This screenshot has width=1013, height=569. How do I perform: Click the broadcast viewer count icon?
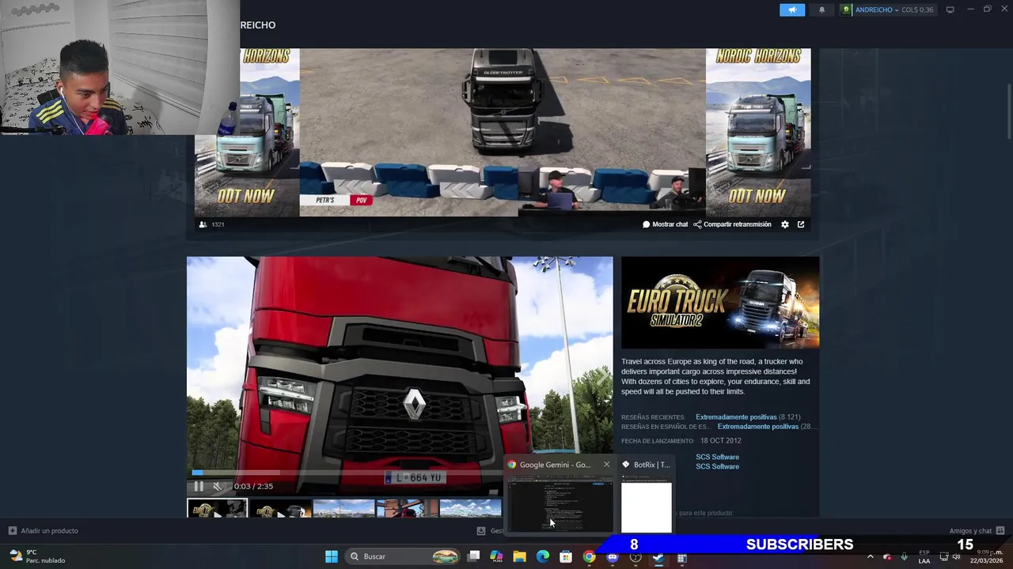[x=203, y=224]
